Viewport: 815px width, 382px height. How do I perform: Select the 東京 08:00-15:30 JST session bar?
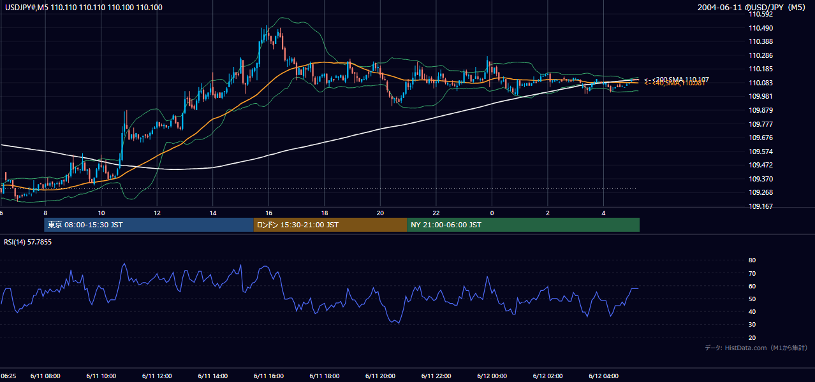click(149, 225)
